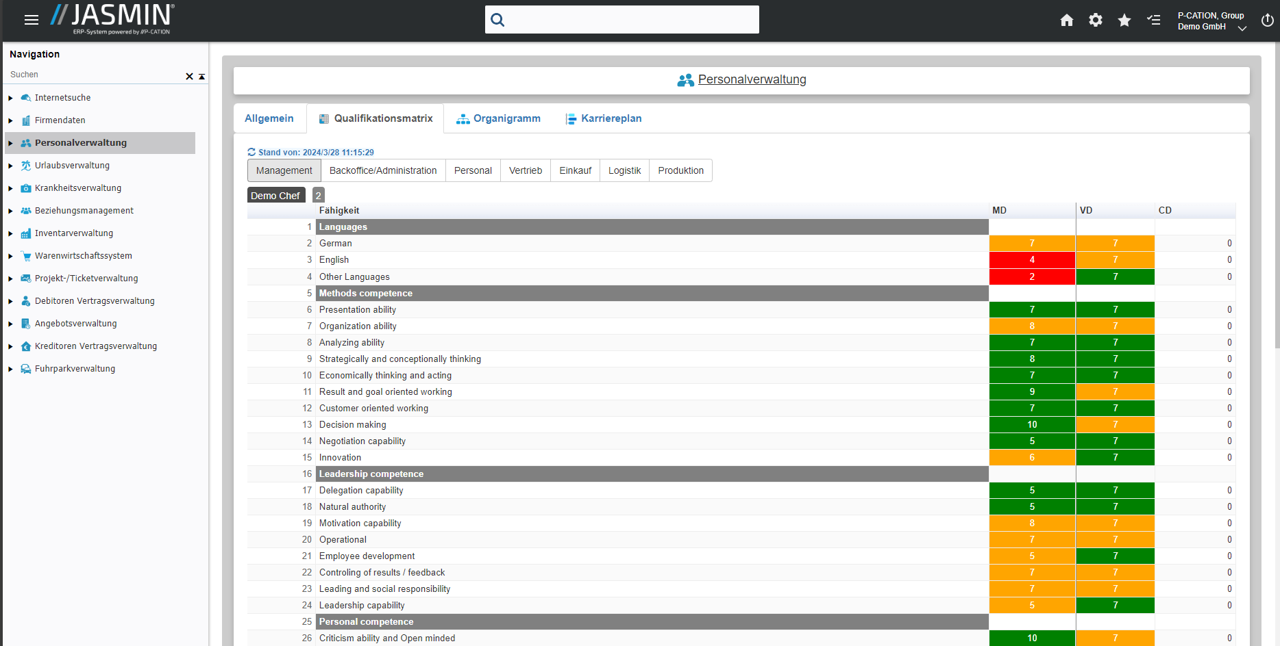
Task: Open the hamburger menu icon
Action: click(31, 20)
